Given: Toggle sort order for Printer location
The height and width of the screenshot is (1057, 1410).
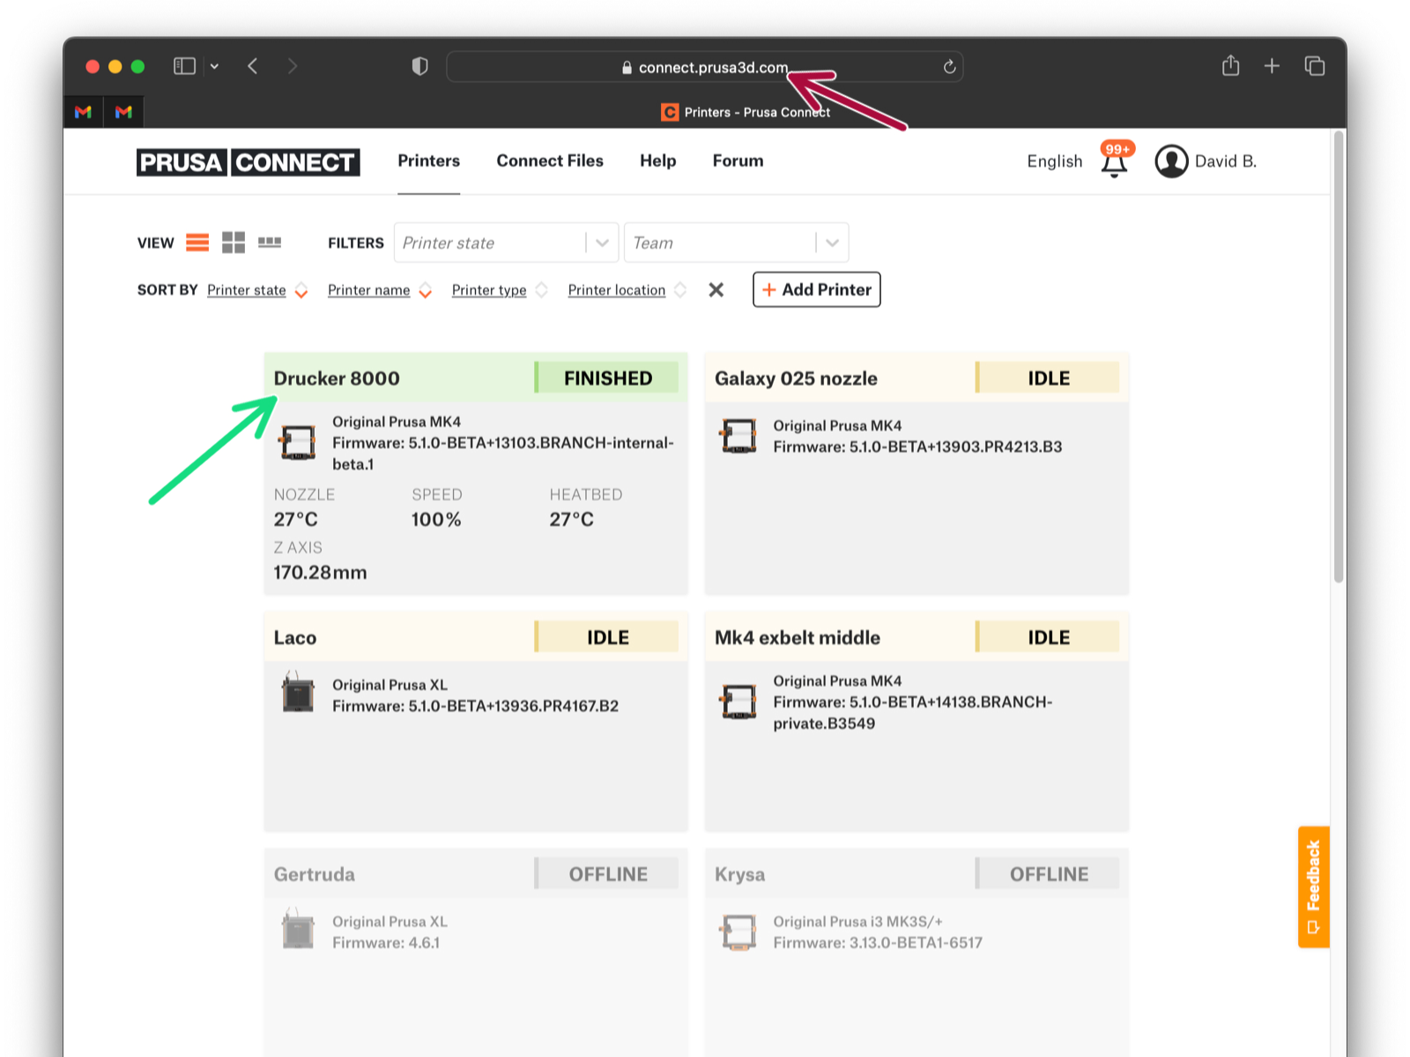Looking at the screenshot, I should coord(680,291).
